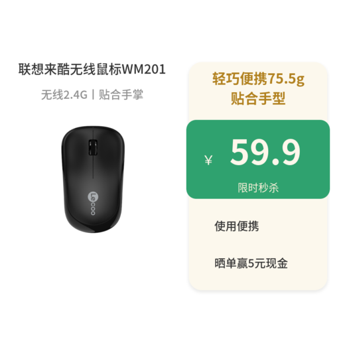Click the divider between 无线2.4G and 贴合手掌
This screenshot has width=345, height=345.
[93, 95]
